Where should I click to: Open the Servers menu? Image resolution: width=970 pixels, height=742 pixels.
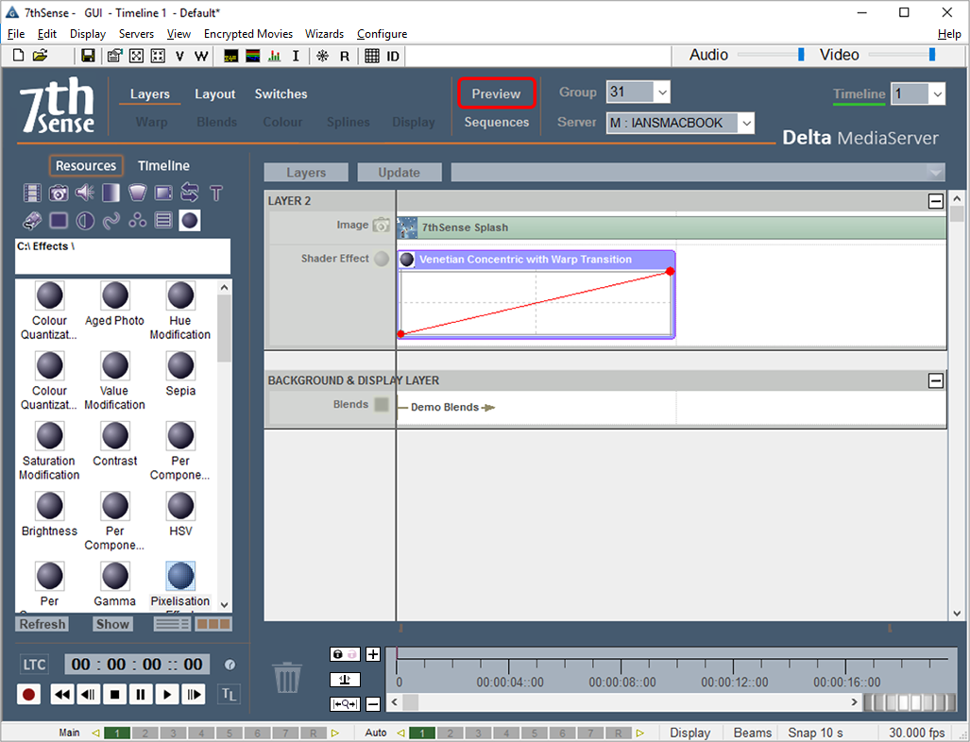136,34
